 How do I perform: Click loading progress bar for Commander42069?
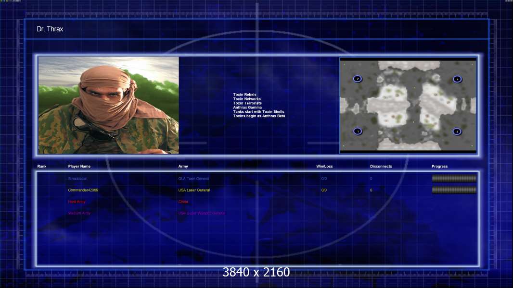tap(454, 190)
